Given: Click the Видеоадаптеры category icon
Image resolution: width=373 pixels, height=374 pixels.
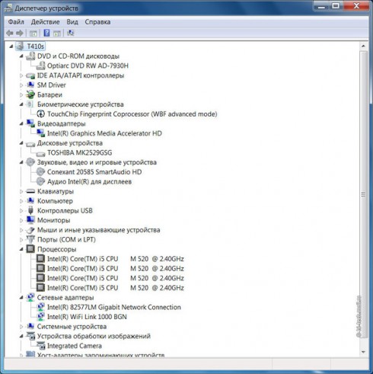Looking at the screenshot, I should point(30,123).
